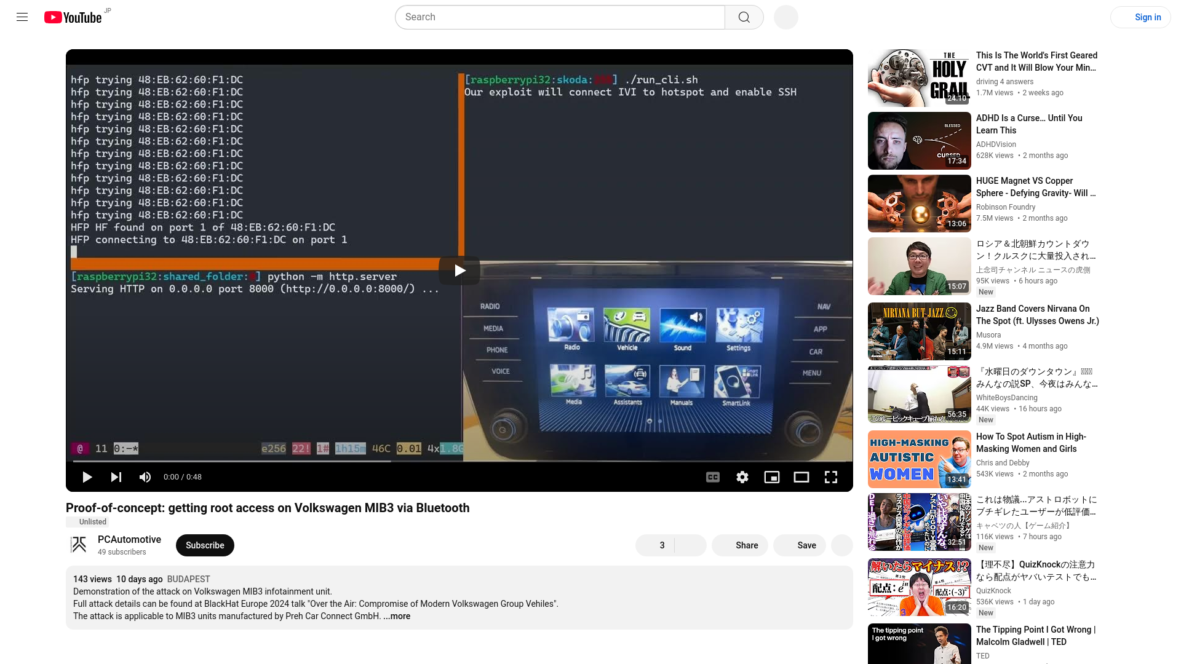
Task: Click the Unlisted badge
Action: coord(87,522)
